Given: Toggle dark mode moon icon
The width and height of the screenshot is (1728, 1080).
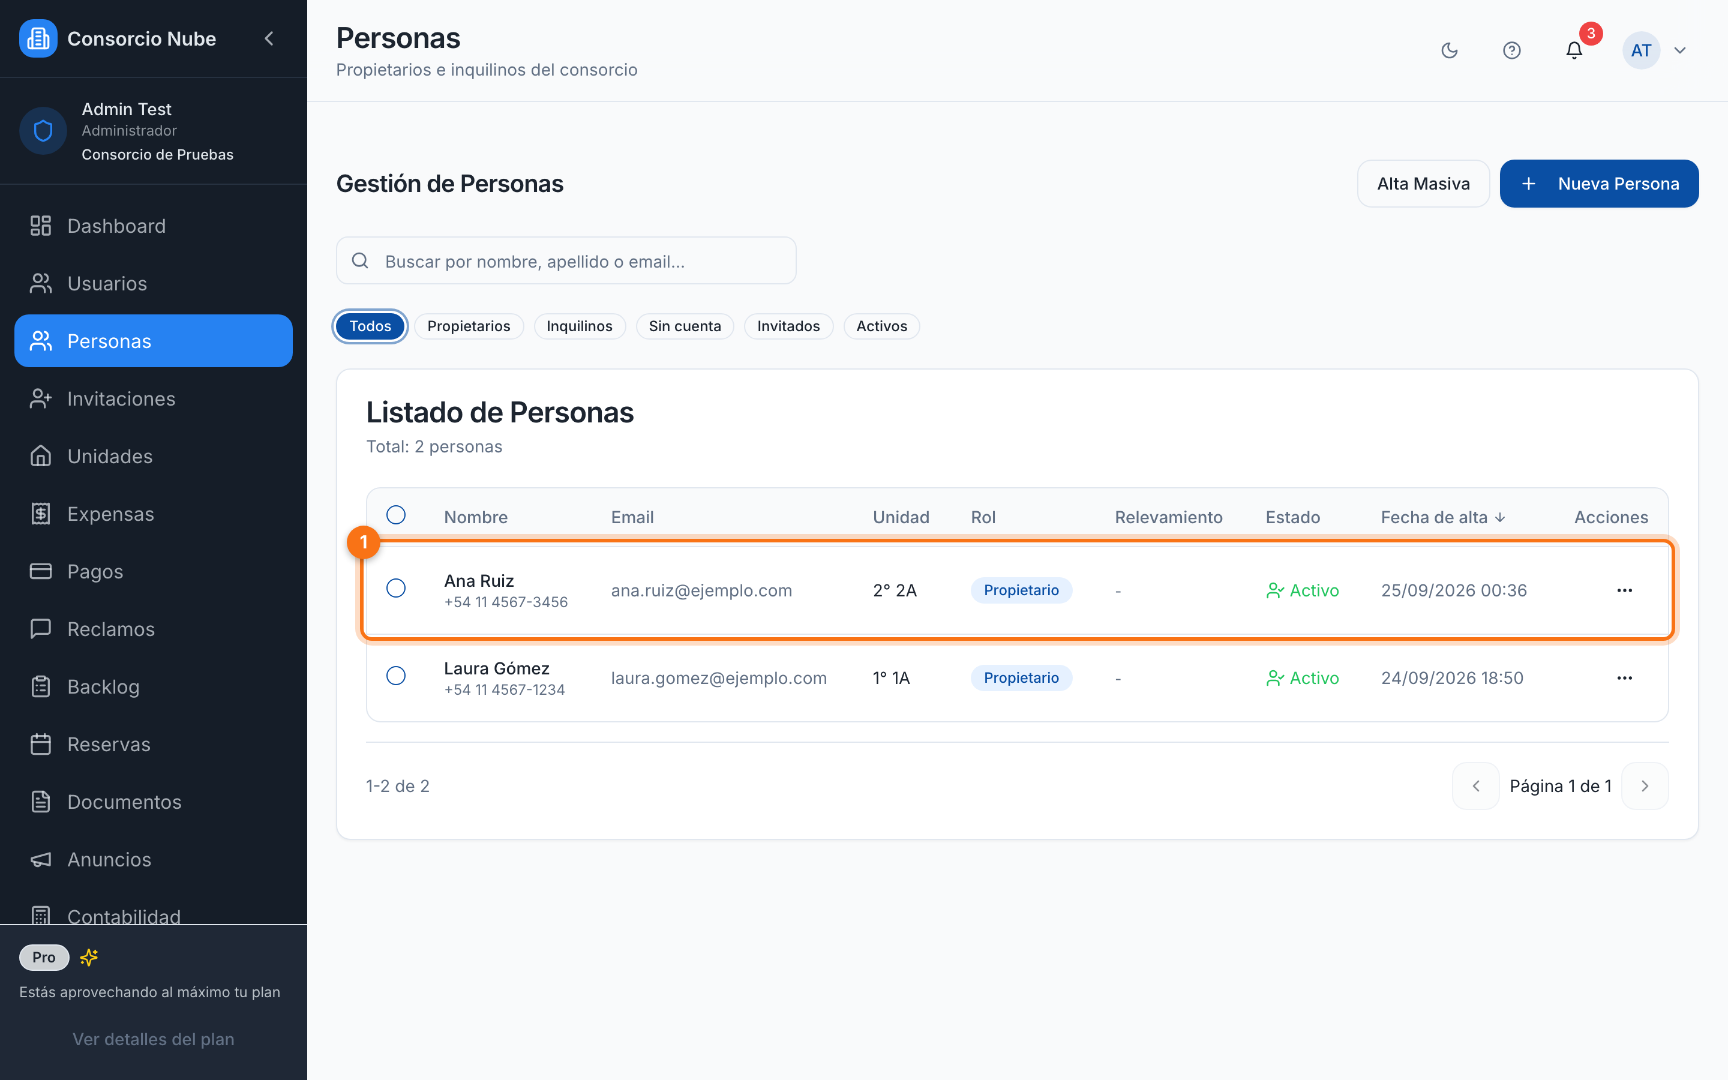Looking at the screenshot, I should (1450, 50).
